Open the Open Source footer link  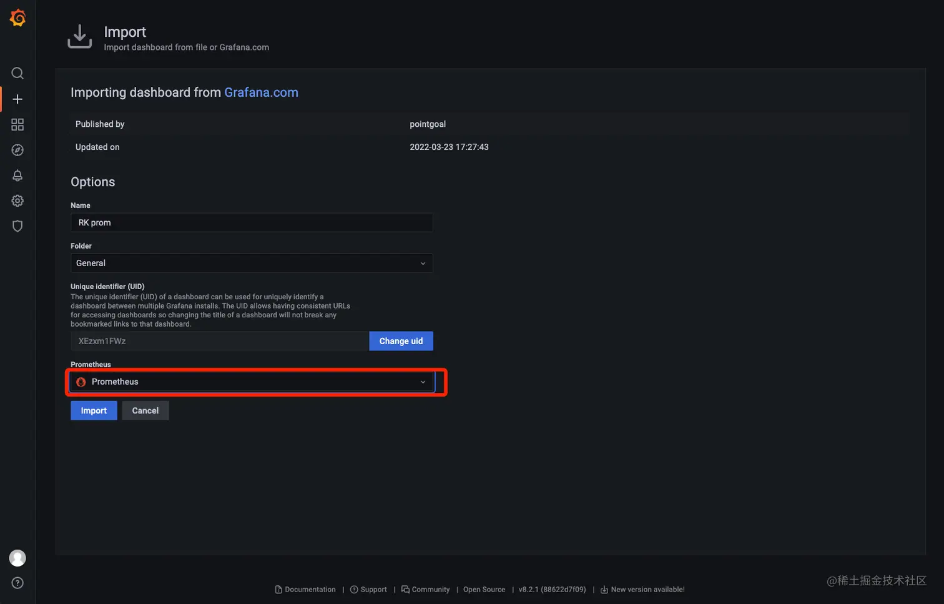[x=484, y=590]
